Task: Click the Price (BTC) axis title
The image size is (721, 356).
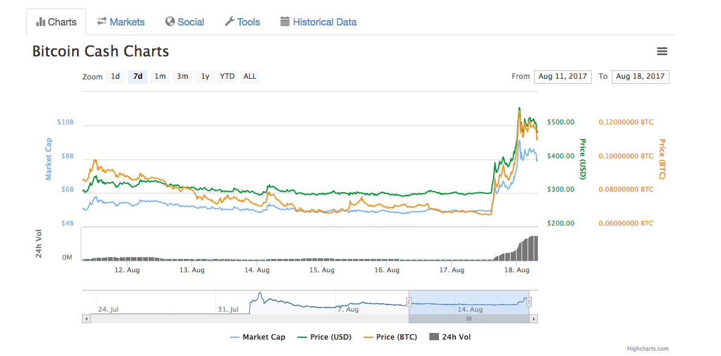Action: pos(663,159)
